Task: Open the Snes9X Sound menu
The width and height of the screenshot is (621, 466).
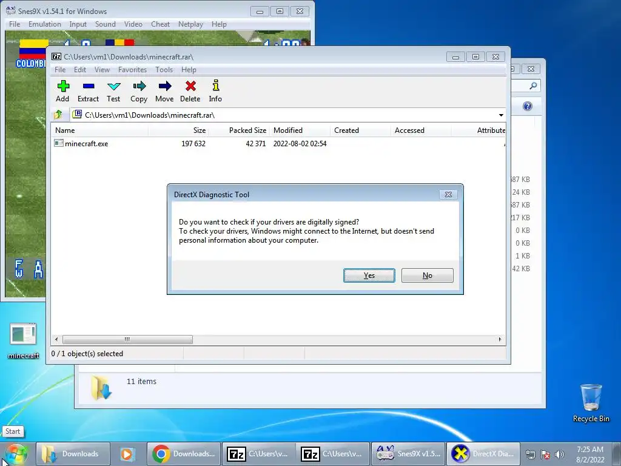Action: tap(106, 24)
